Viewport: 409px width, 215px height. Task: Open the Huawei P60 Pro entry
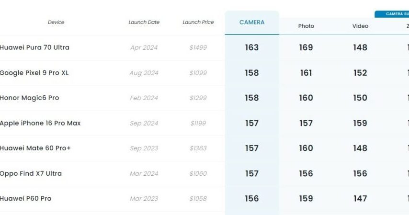click(26, 198)
